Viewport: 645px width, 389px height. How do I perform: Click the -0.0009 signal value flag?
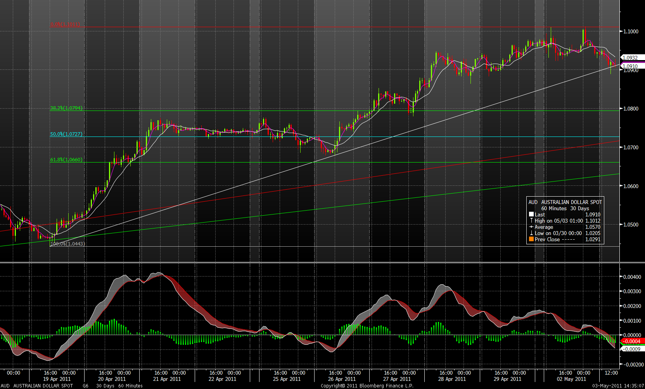tap(631, 349)
